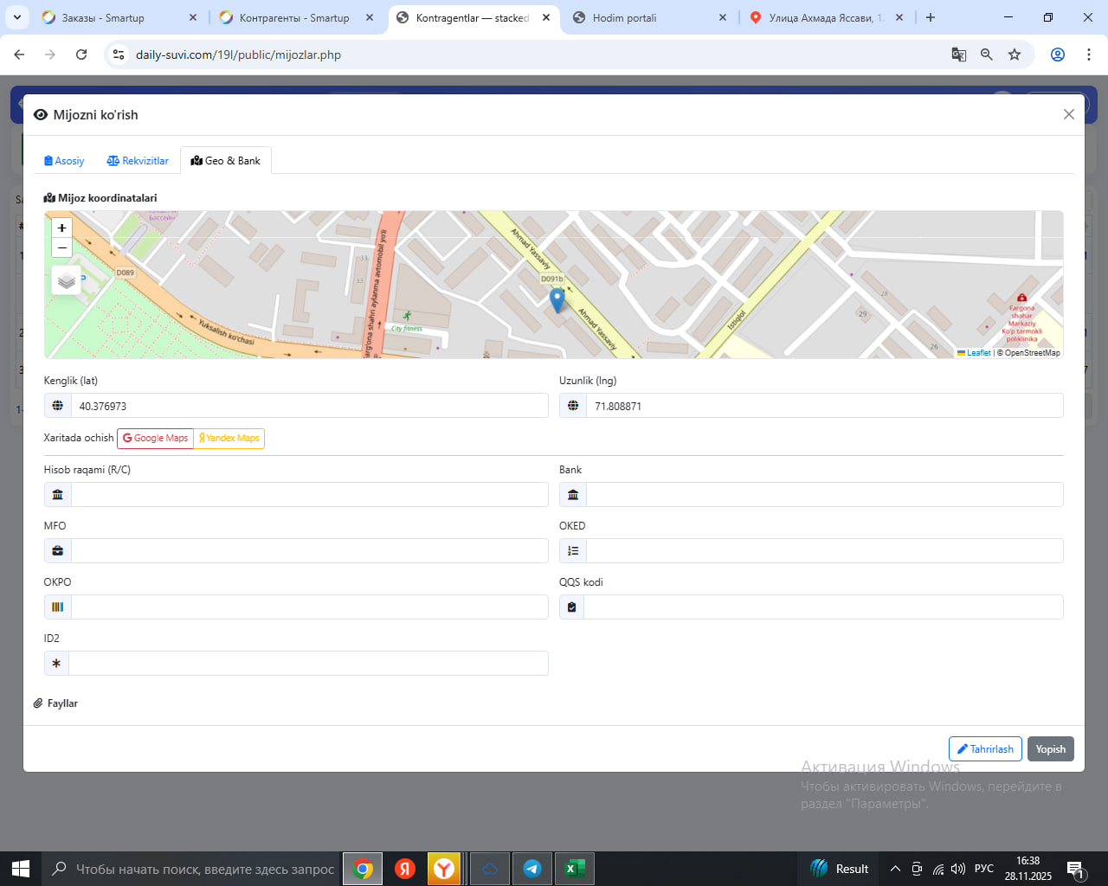1108x886 pixels.
Task: Open location in Yandex Maps
Action: point(229,438)
